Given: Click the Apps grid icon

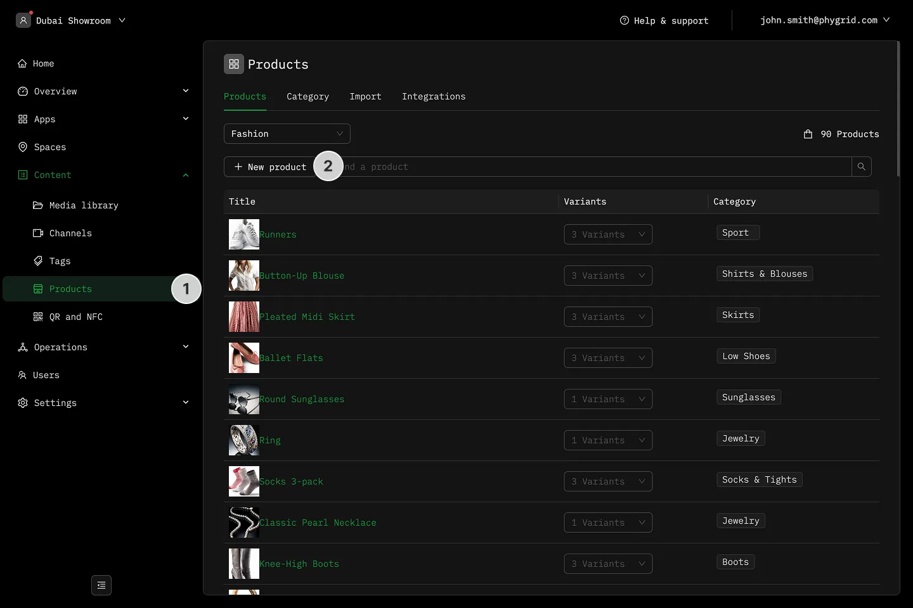Looking at the screenshot, I should 23,119.
